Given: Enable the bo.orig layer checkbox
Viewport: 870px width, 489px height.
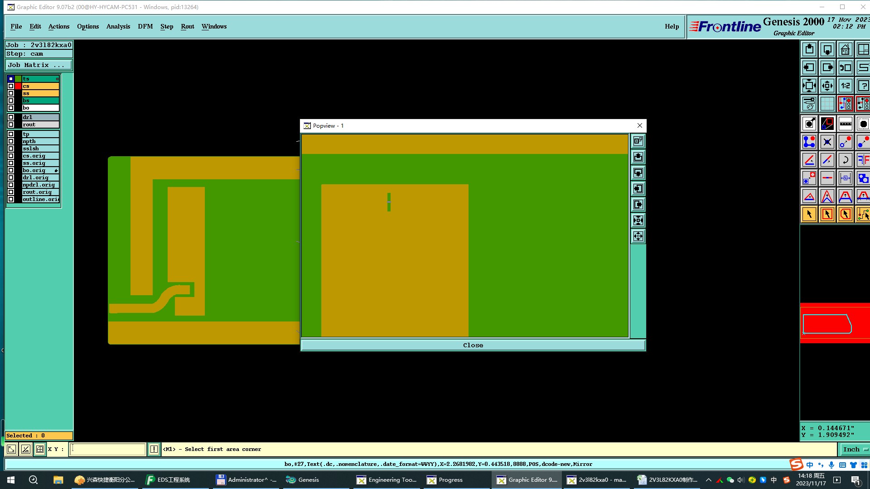Looking at the screenshot, I should [11, 170].
